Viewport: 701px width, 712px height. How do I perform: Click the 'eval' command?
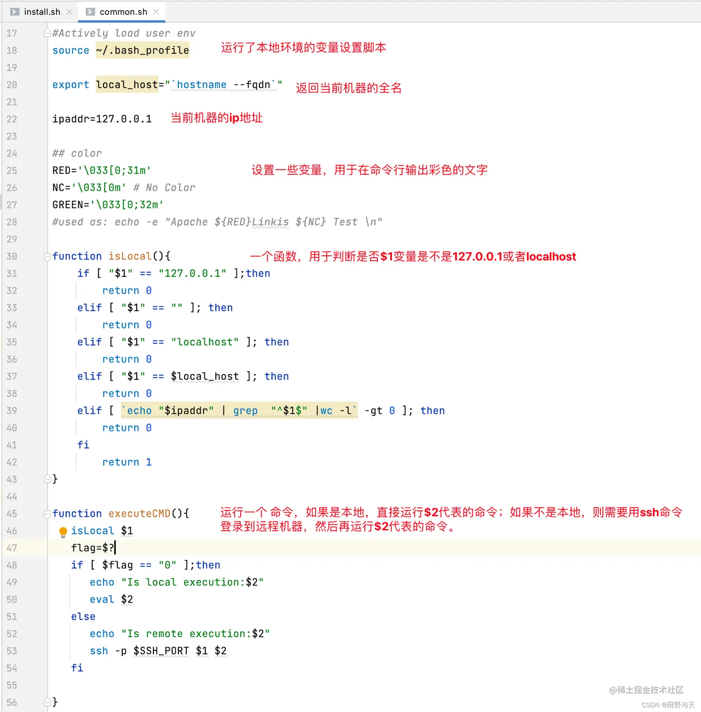[102, 599]
